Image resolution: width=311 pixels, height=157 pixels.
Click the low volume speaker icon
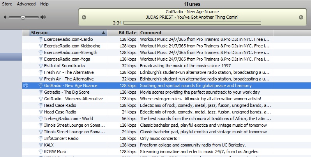(x=5, y=17)
